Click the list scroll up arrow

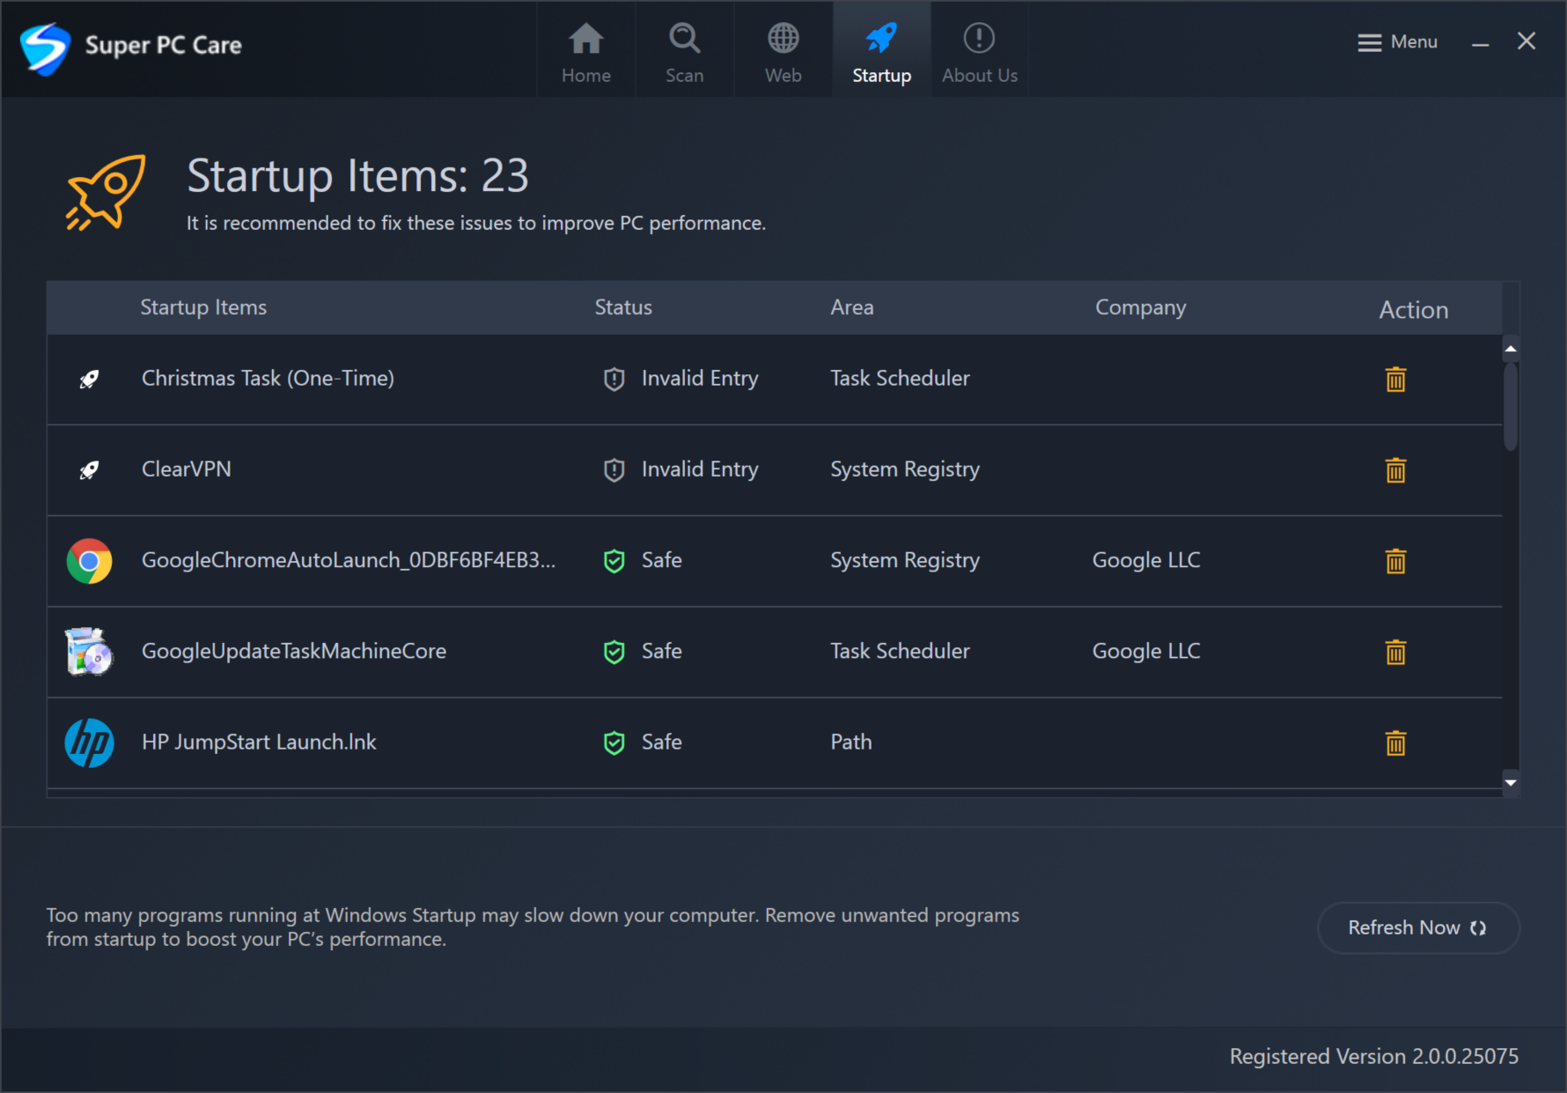[1511, 350]
